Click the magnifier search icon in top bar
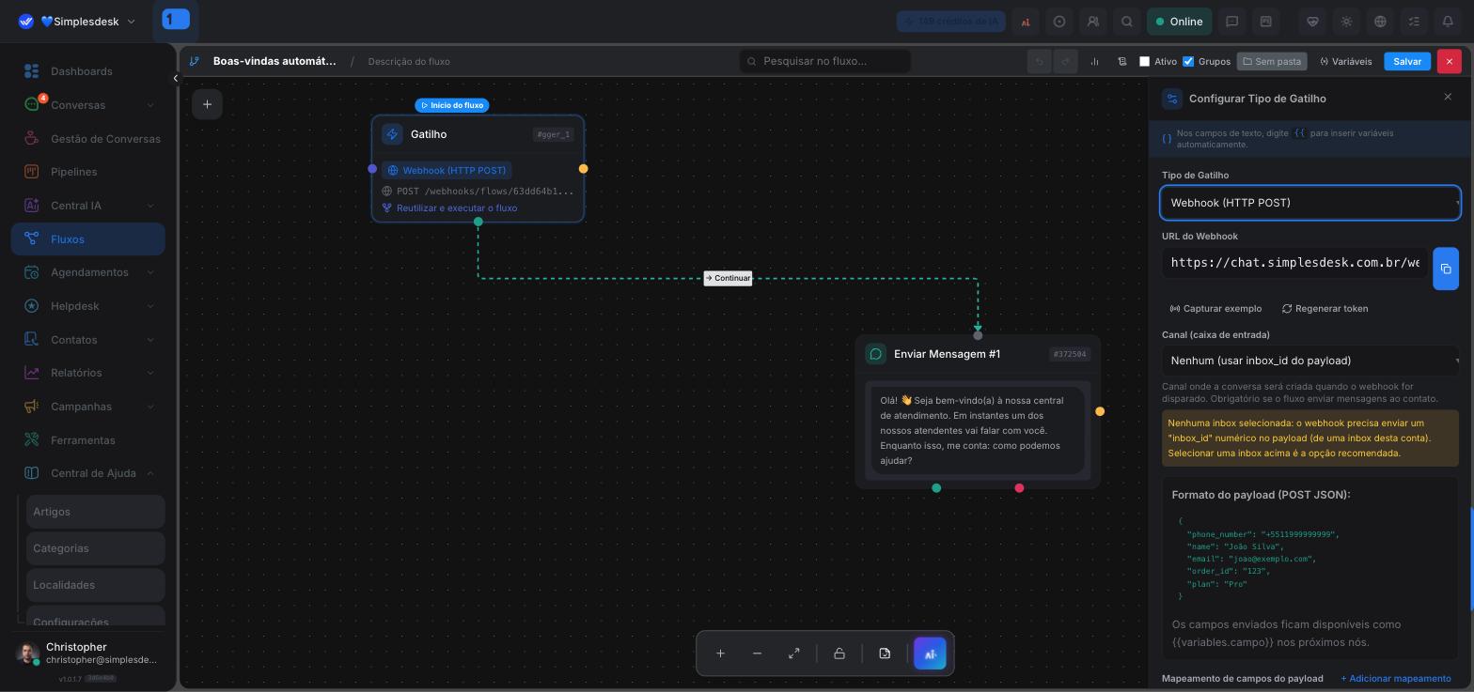Image resolution: width=1474 pixels, height=692 pixels. (x=1127, y=22)
